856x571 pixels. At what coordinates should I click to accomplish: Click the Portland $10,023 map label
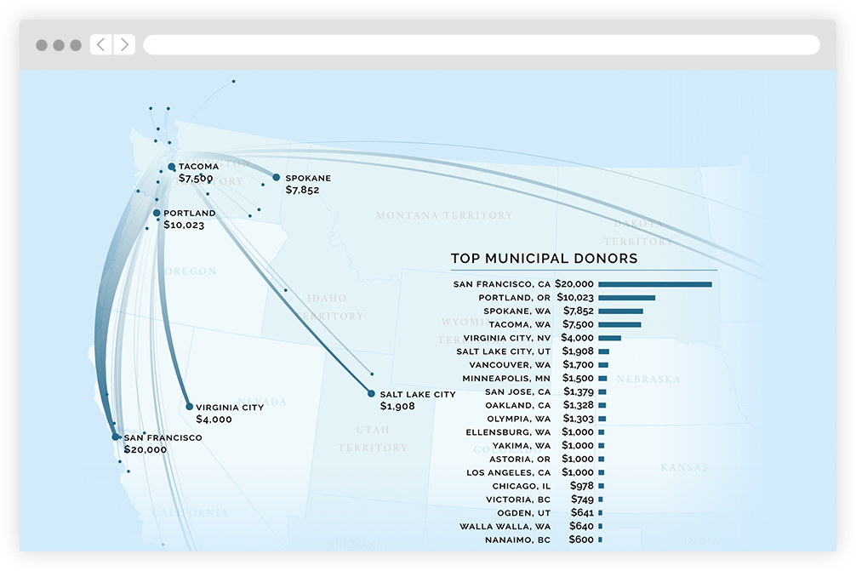(190, 219)
